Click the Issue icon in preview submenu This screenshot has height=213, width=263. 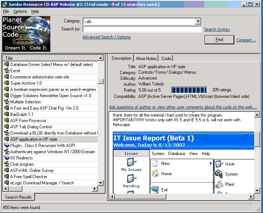219,164
